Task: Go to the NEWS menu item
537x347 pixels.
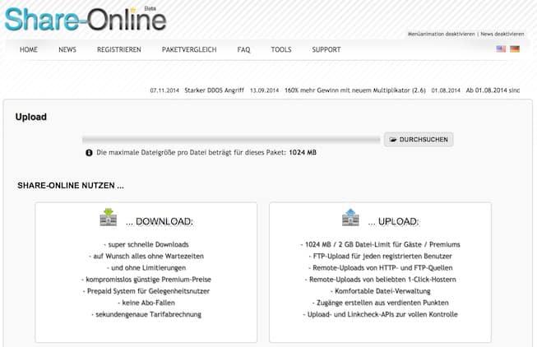Action: pos(67,49)
